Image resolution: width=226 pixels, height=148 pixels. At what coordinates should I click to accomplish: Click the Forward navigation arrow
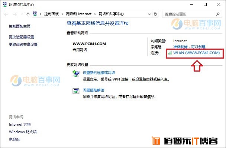pyautogui.click(x=14, y=14)
